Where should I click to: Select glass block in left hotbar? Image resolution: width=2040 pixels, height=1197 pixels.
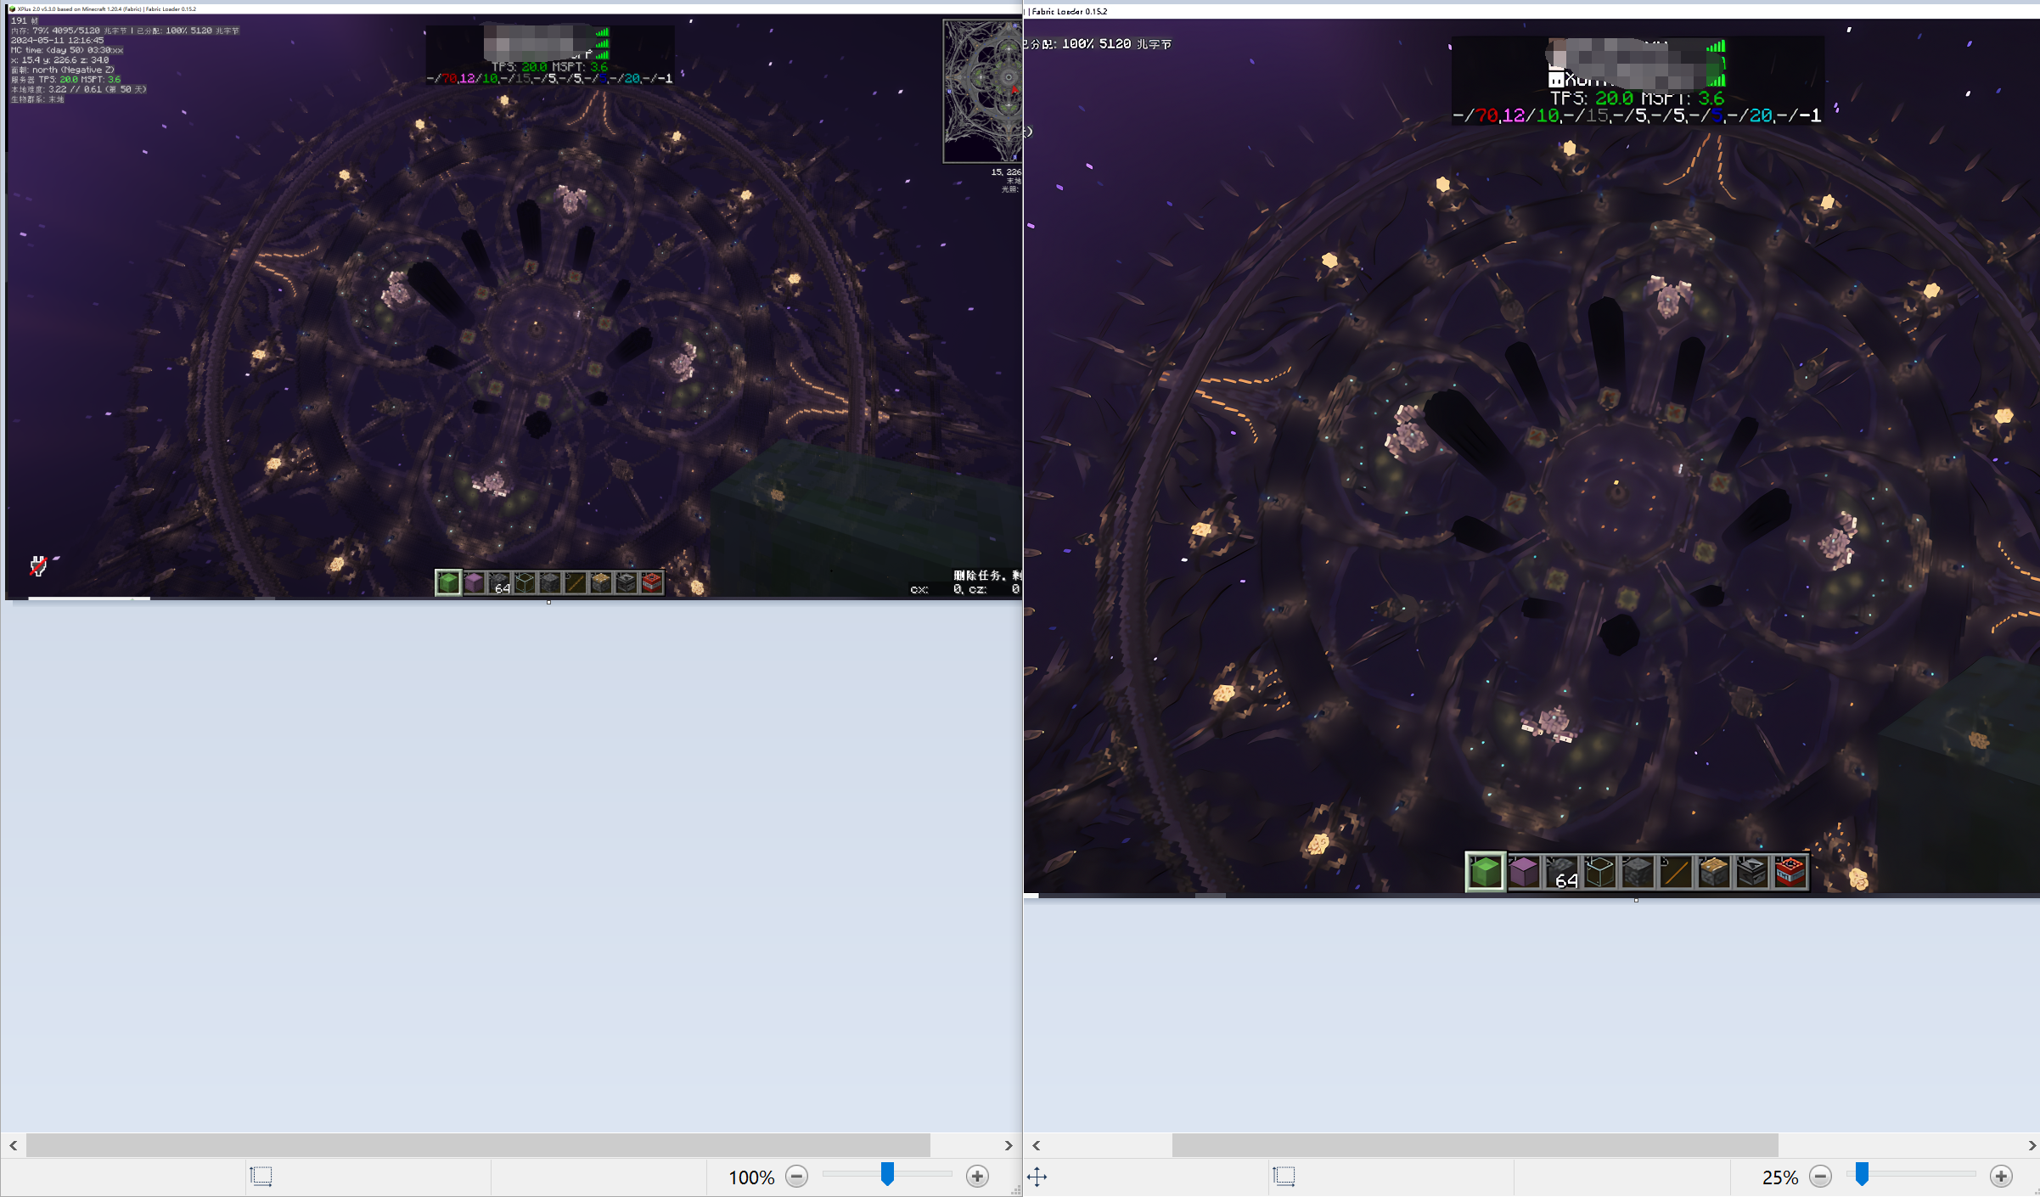525,582
